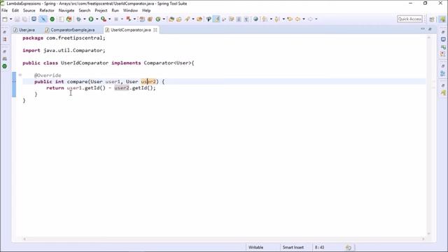Click the @Override annotation text
Image resolution: width=448 pixels, height=252 pixels.
pos(48,75)
